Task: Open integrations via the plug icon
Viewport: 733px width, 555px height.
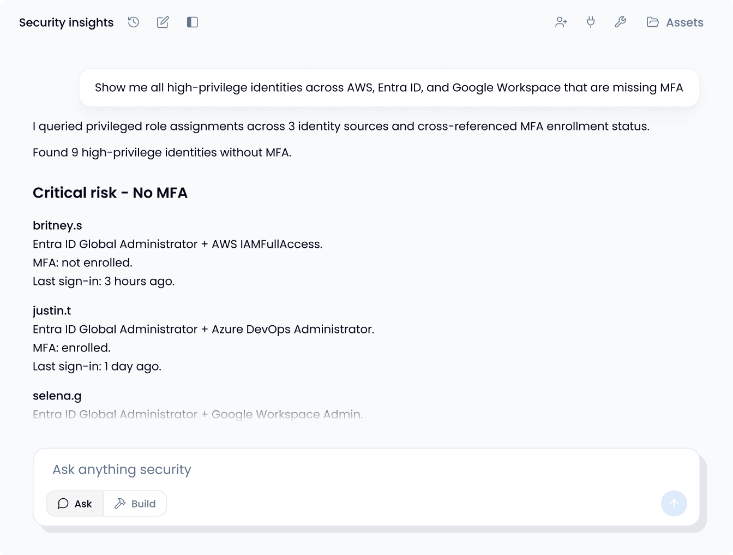Action: 591,22
